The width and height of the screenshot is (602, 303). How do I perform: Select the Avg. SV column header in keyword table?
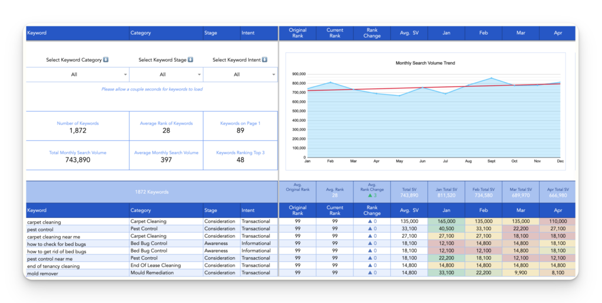409,210
